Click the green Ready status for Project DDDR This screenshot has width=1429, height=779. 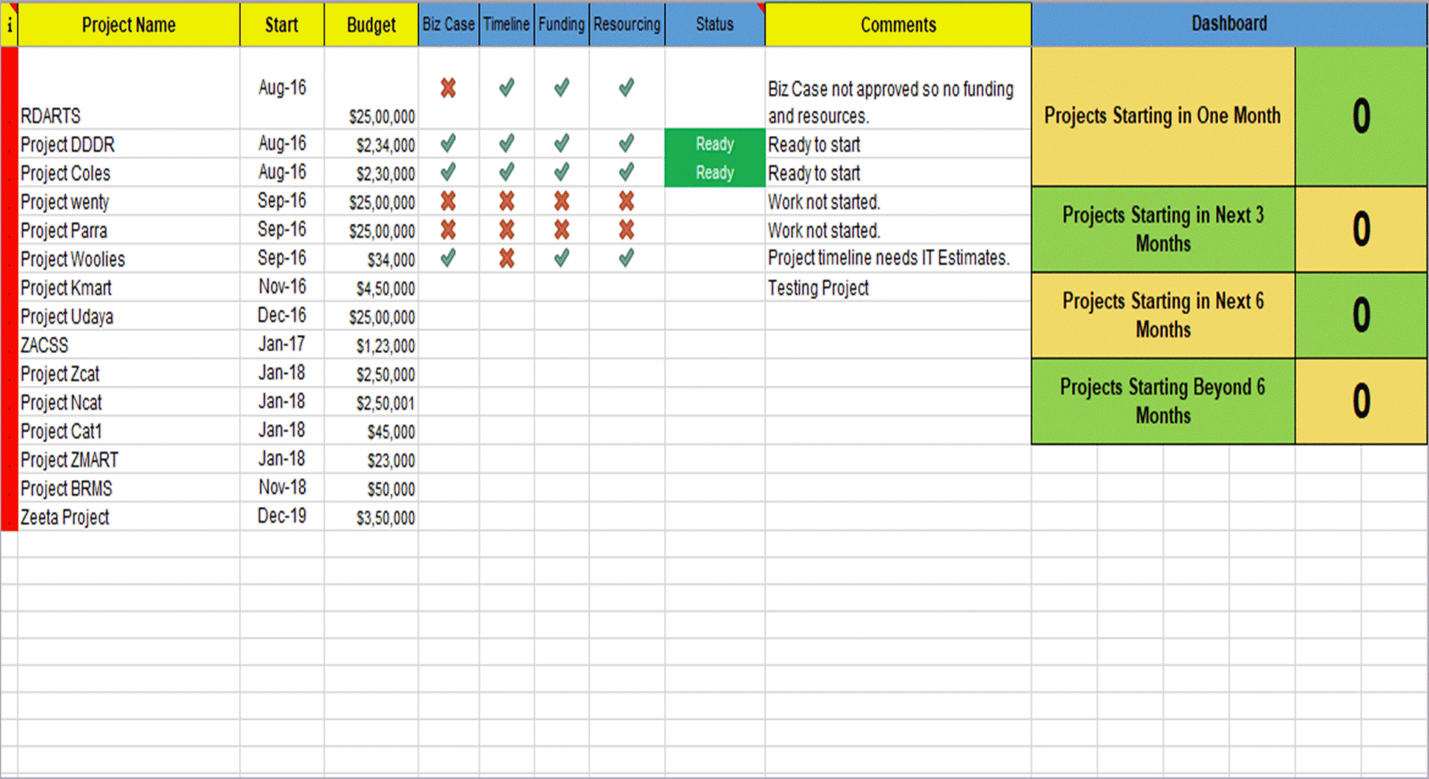[714, 144]
